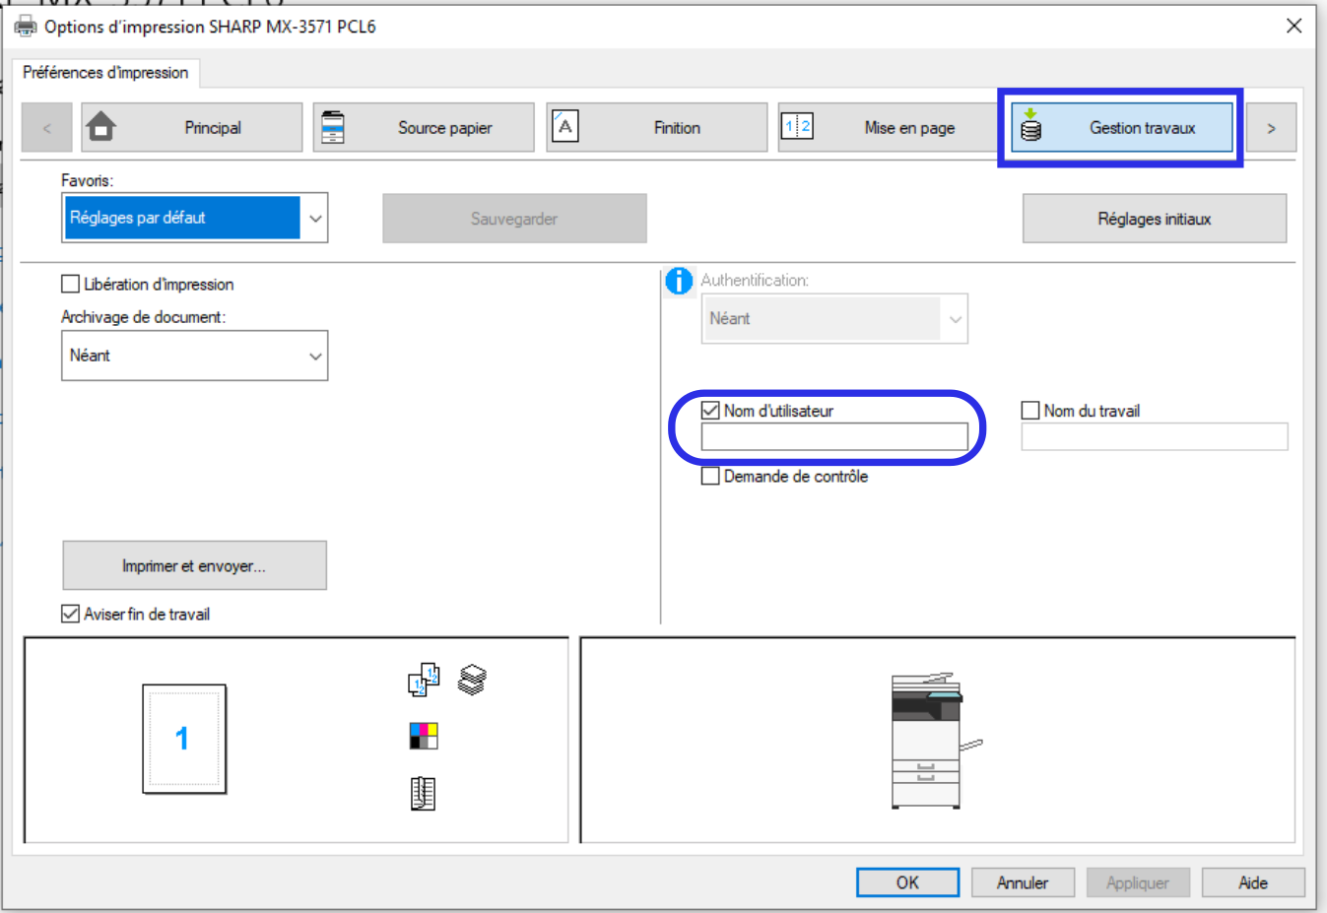Go to the Mise en page tab
The image size is (1327, 913).
click(x=888, y=127)
